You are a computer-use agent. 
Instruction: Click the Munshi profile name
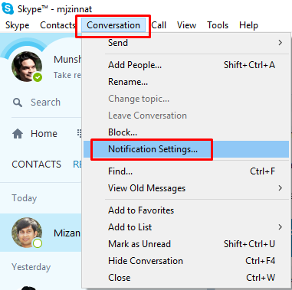(x=67, y=60)
